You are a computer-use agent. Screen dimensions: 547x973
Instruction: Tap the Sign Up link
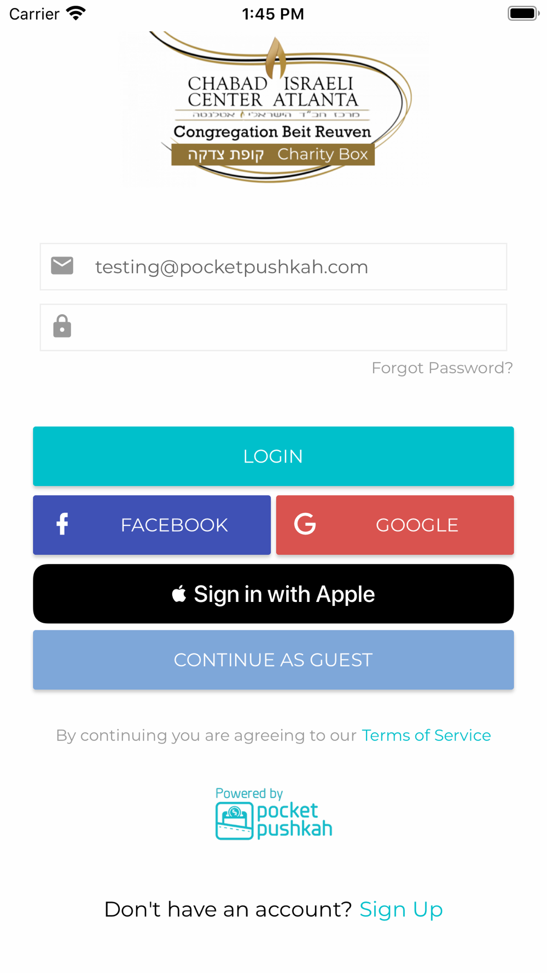401,910
